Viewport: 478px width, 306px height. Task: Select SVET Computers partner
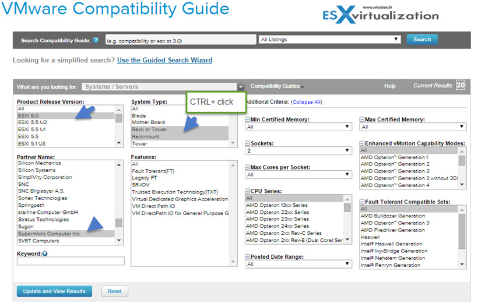pos(65,241)
